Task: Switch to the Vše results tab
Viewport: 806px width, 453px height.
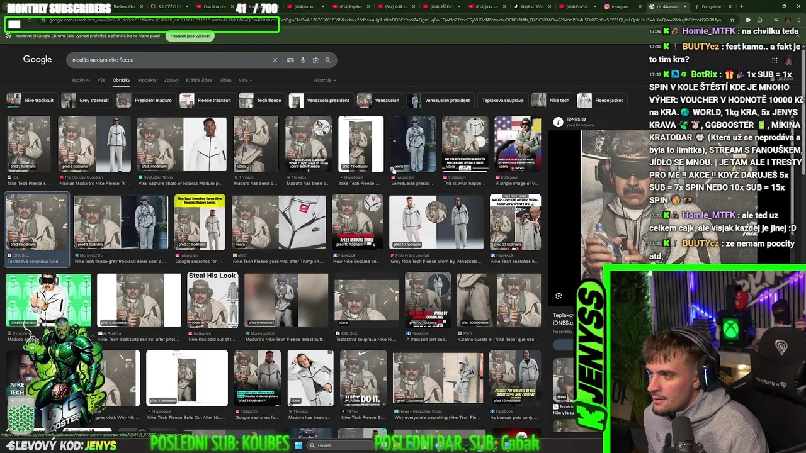Action: tap(101, 80)
